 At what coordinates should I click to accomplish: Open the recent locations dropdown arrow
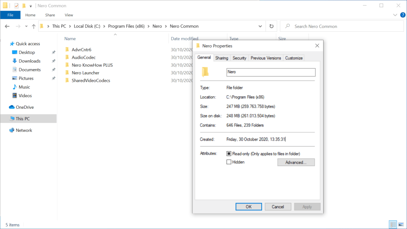click(26, 26)
